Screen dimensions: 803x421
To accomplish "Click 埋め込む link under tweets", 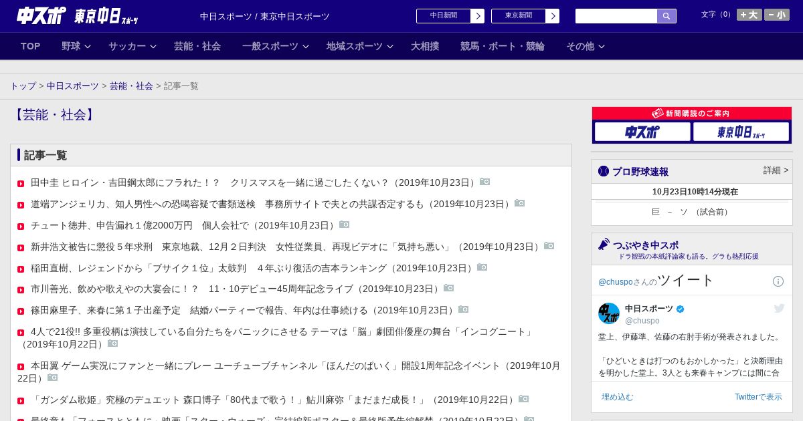I will 617,397.
